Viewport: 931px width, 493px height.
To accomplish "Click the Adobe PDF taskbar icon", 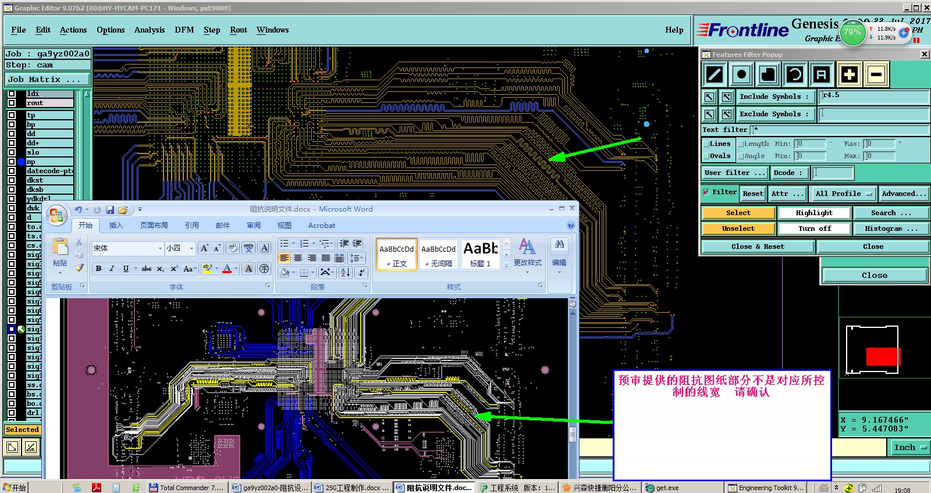I will pyautogui.click(x=97, y=488).
